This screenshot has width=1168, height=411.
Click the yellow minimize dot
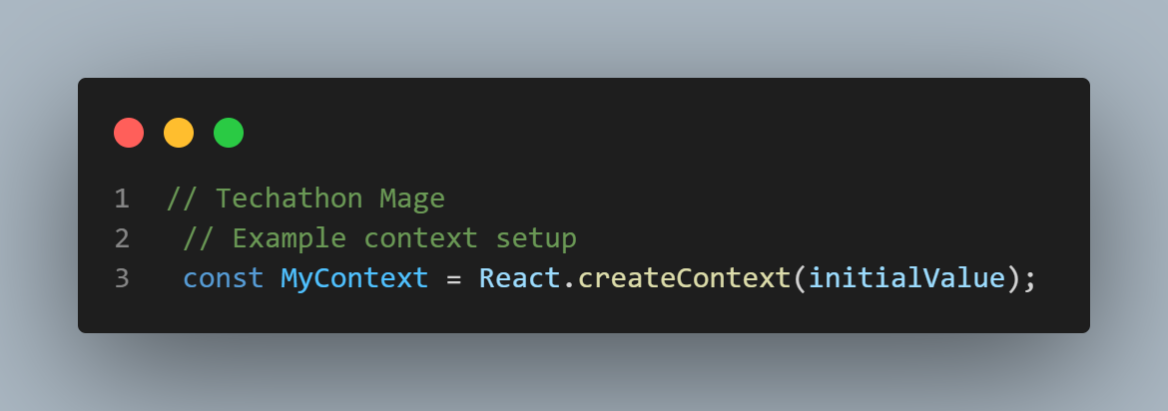click(x=179, y=133)
